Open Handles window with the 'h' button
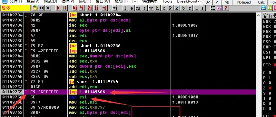Screen dimensions: 276x117 click(157, 8)
